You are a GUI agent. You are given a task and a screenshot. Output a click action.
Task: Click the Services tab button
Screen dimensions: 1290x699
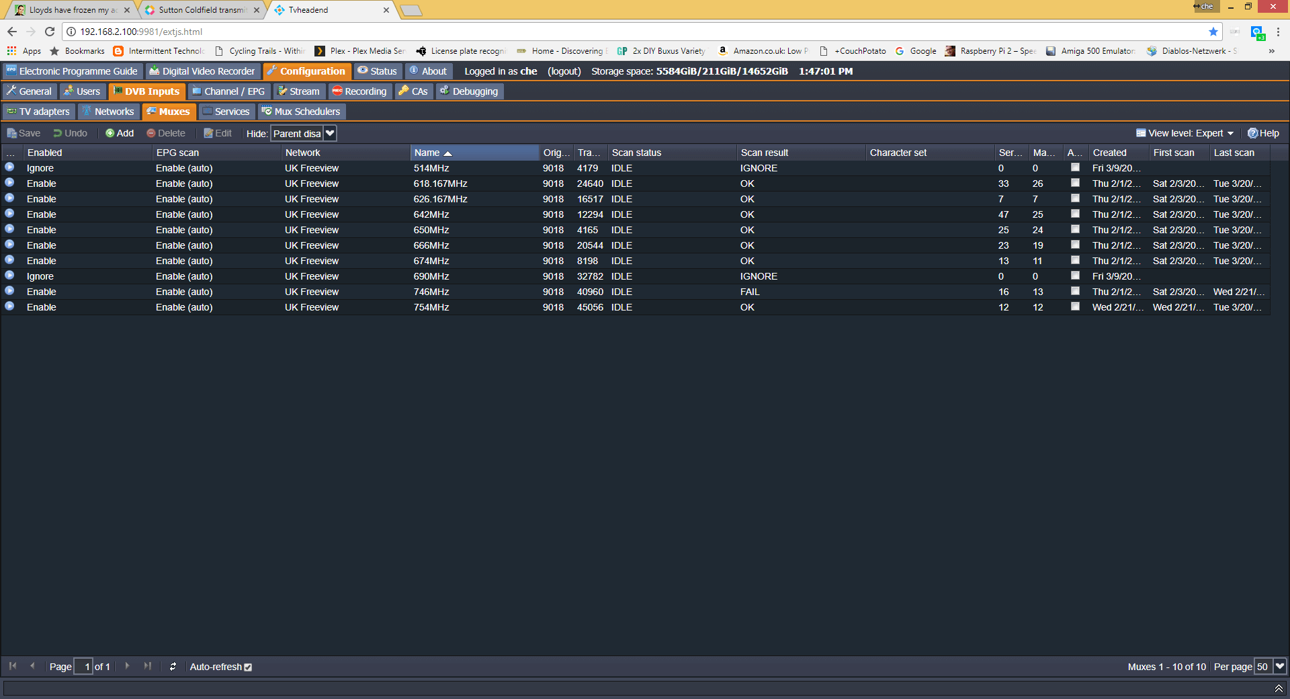(226, 112)
